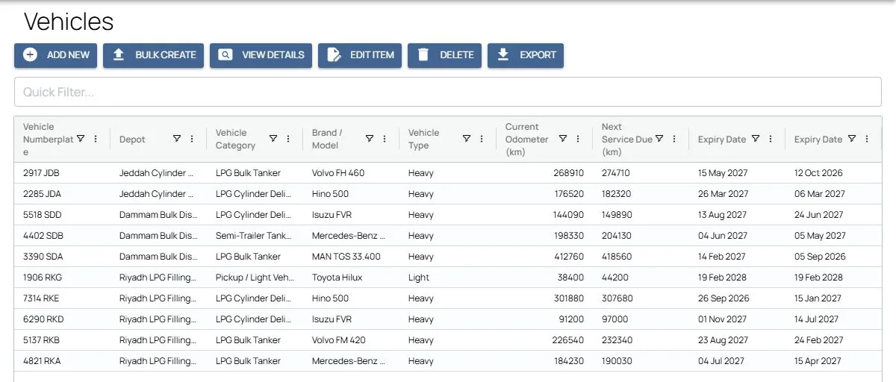Image resolution: width=896 pixels, height=382 pixels.
Task: Click the MAN TGS 33.400 model cell
Action: coord(346,257)
